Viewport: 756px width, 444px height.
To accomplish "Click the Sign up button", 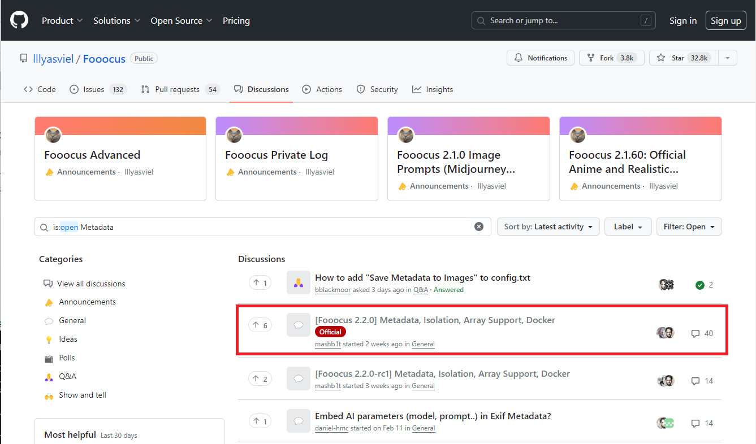I will pyautogui.click(x=726, y=20).
